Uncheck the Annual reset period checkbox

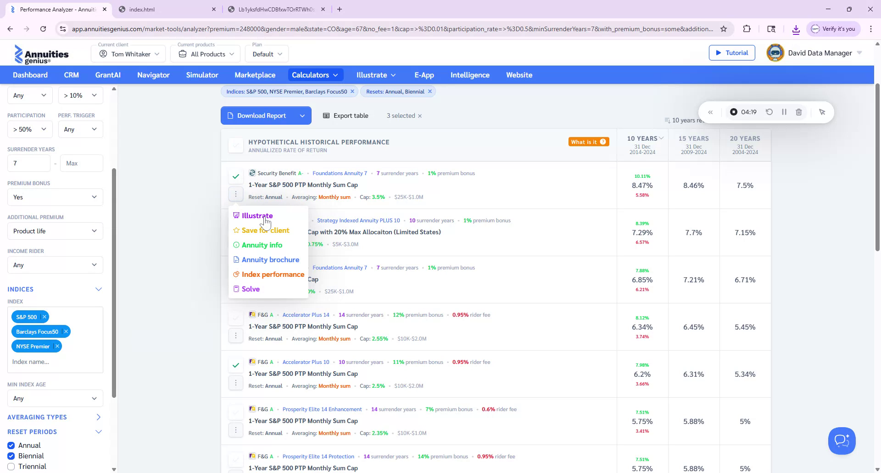tap(11, 445)
